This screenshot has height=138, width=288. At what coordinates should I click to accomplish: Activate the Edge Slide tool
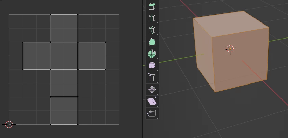click(152, 78)
